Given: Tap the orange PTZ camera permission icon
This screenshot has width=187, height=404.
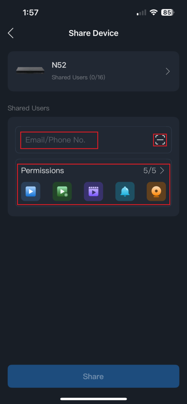Looking at the screenshot, I should tap(156, 192).
